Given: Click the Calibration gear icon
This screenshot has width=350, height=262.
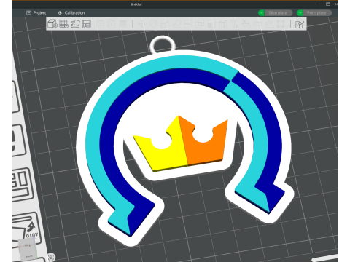Looking at the screenshot, I should pyautogui.click(x=60, y=13).
